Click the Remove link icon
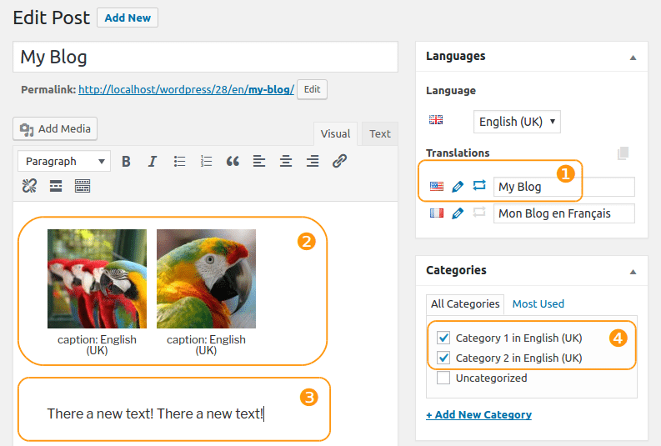The width and height of the screenshot is (661, 446). pyautogui.click(x=29, y=186)
